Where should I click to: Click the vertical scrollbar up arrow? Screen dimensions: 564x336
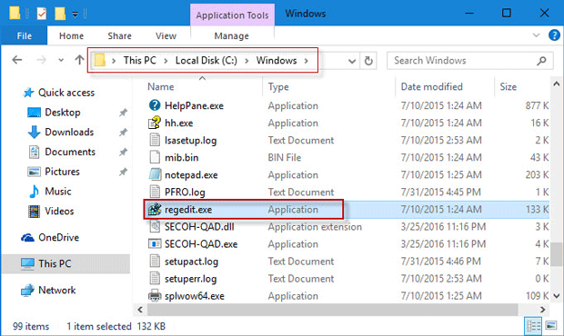pyautogui.click(x=557, y=84)
